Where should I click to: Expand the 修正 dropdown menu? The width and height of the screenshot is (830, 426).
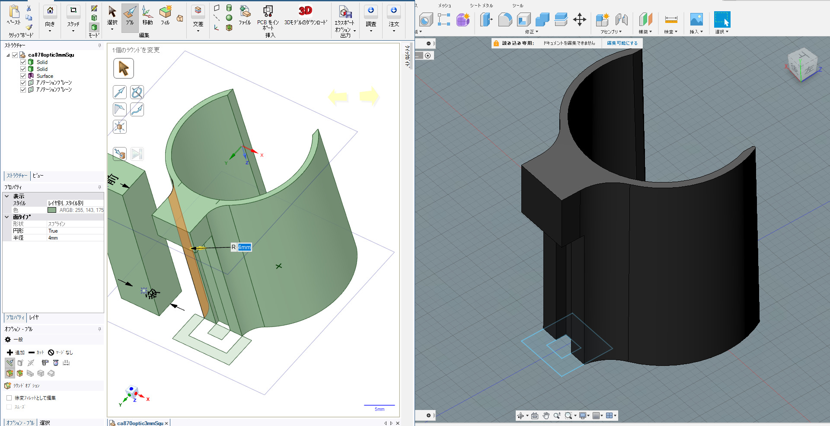coord(532,32)
